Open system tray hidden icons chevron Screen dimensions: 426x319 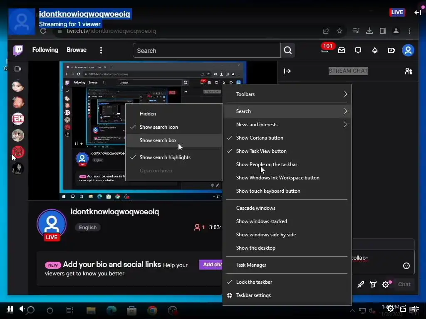[352, 311]
